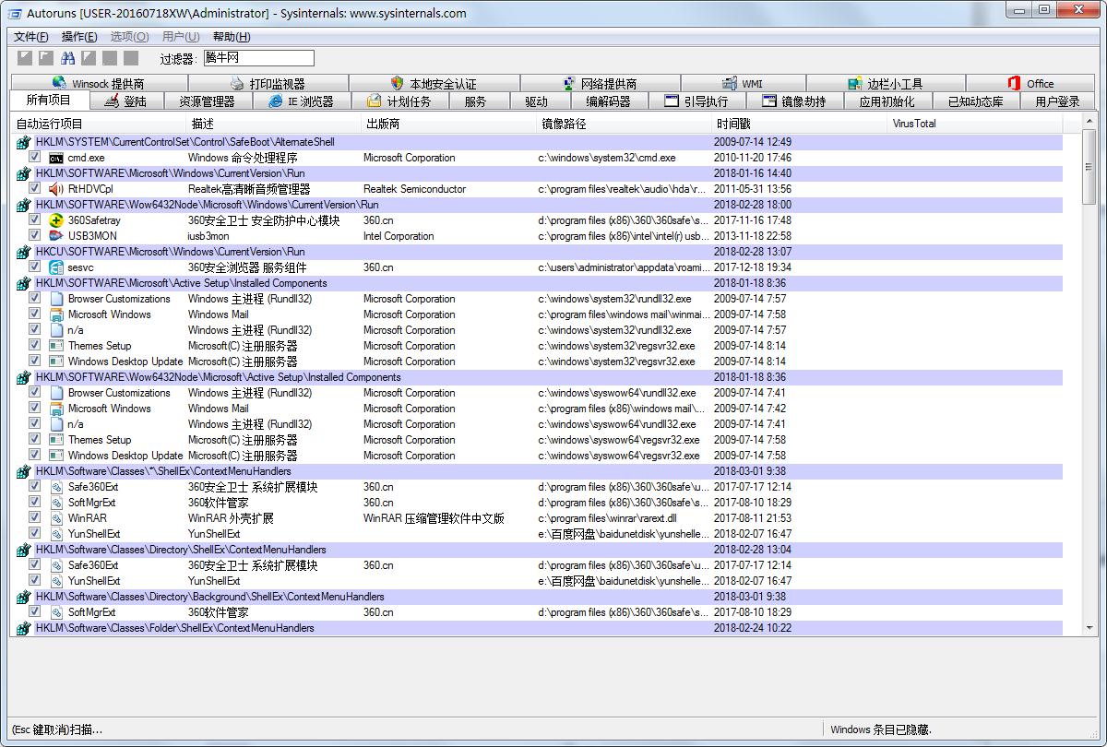
Task: Click registry icon of SafeBoot\AlternateShell key
Action: (x=23, y=142)
